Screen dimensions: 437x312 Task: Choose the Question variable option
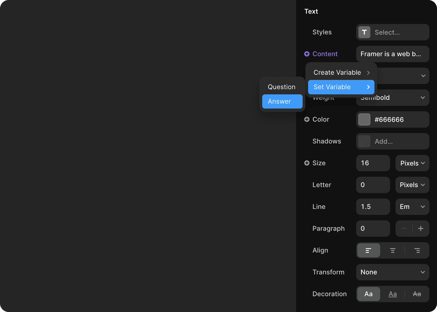click(x=282, y=87)
